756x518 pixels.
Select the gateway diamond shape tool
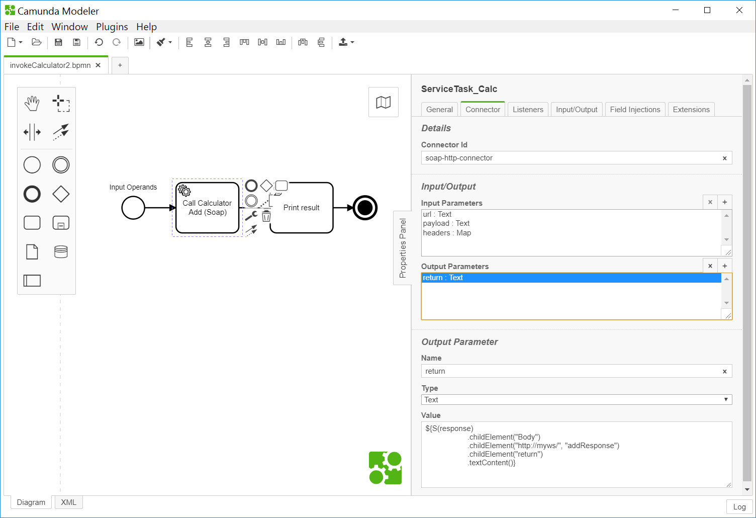(x=61, y=194)
